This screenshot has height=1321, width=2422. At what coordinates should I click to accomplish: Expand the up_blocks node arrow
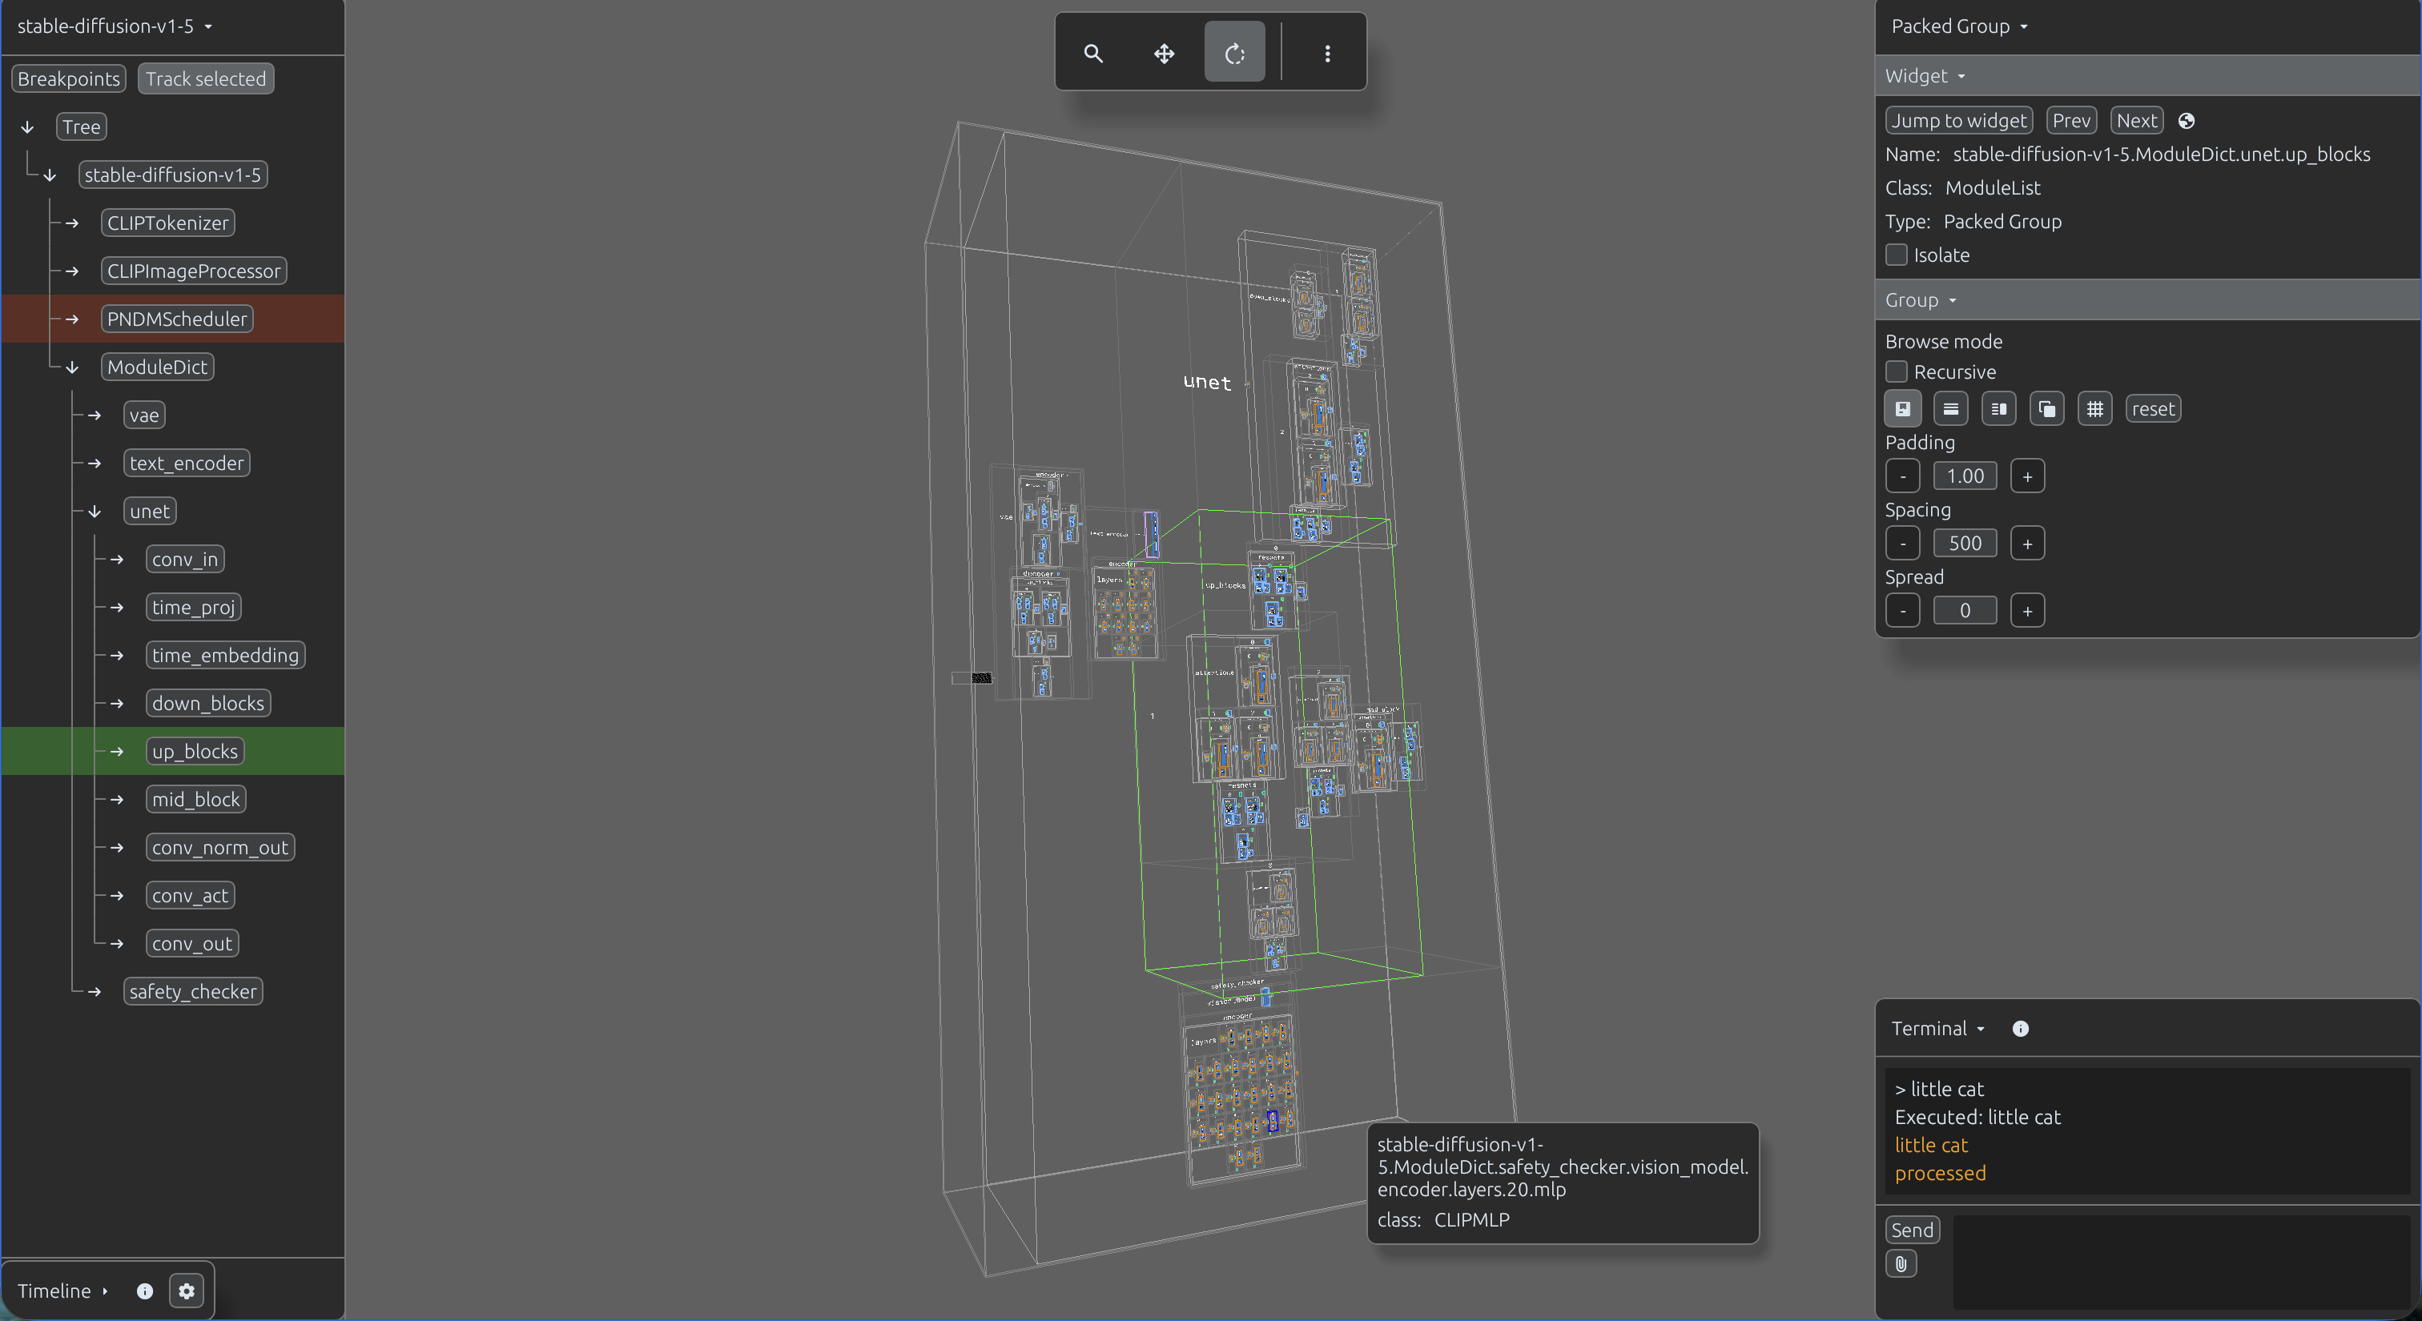(x=118, y=752)
